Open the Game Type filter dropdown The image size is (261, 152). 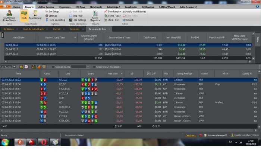pyautogui.click(x=113, y=16)
